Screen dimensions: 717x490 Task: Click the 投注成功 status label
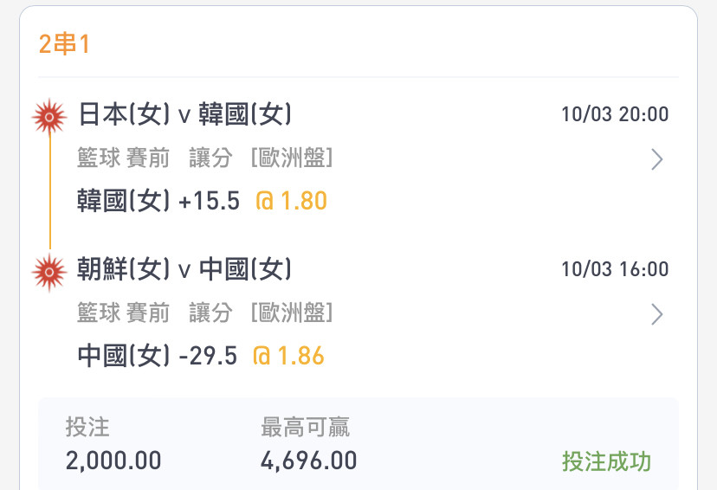coord(606,461)
